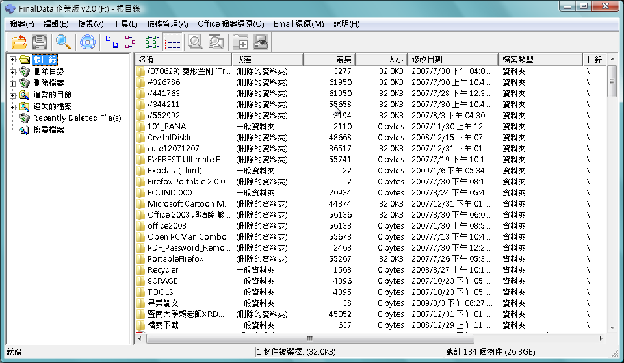Click the folder icon of FOUND.000 row

coord(140,193)
